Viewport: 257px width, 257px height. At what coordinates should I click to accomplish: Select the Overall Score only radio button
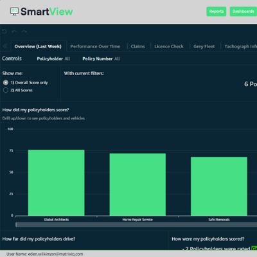pyautogui.click(x=6, y=82)
